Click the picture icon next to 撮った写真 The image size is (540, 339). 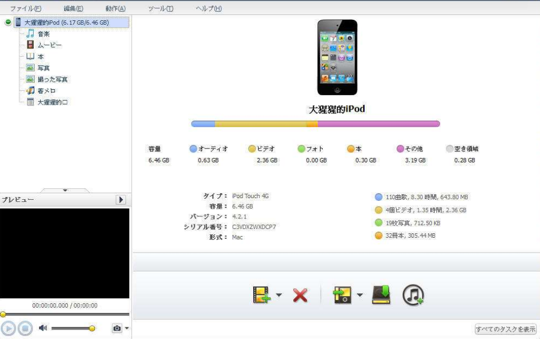click(30, 79)
